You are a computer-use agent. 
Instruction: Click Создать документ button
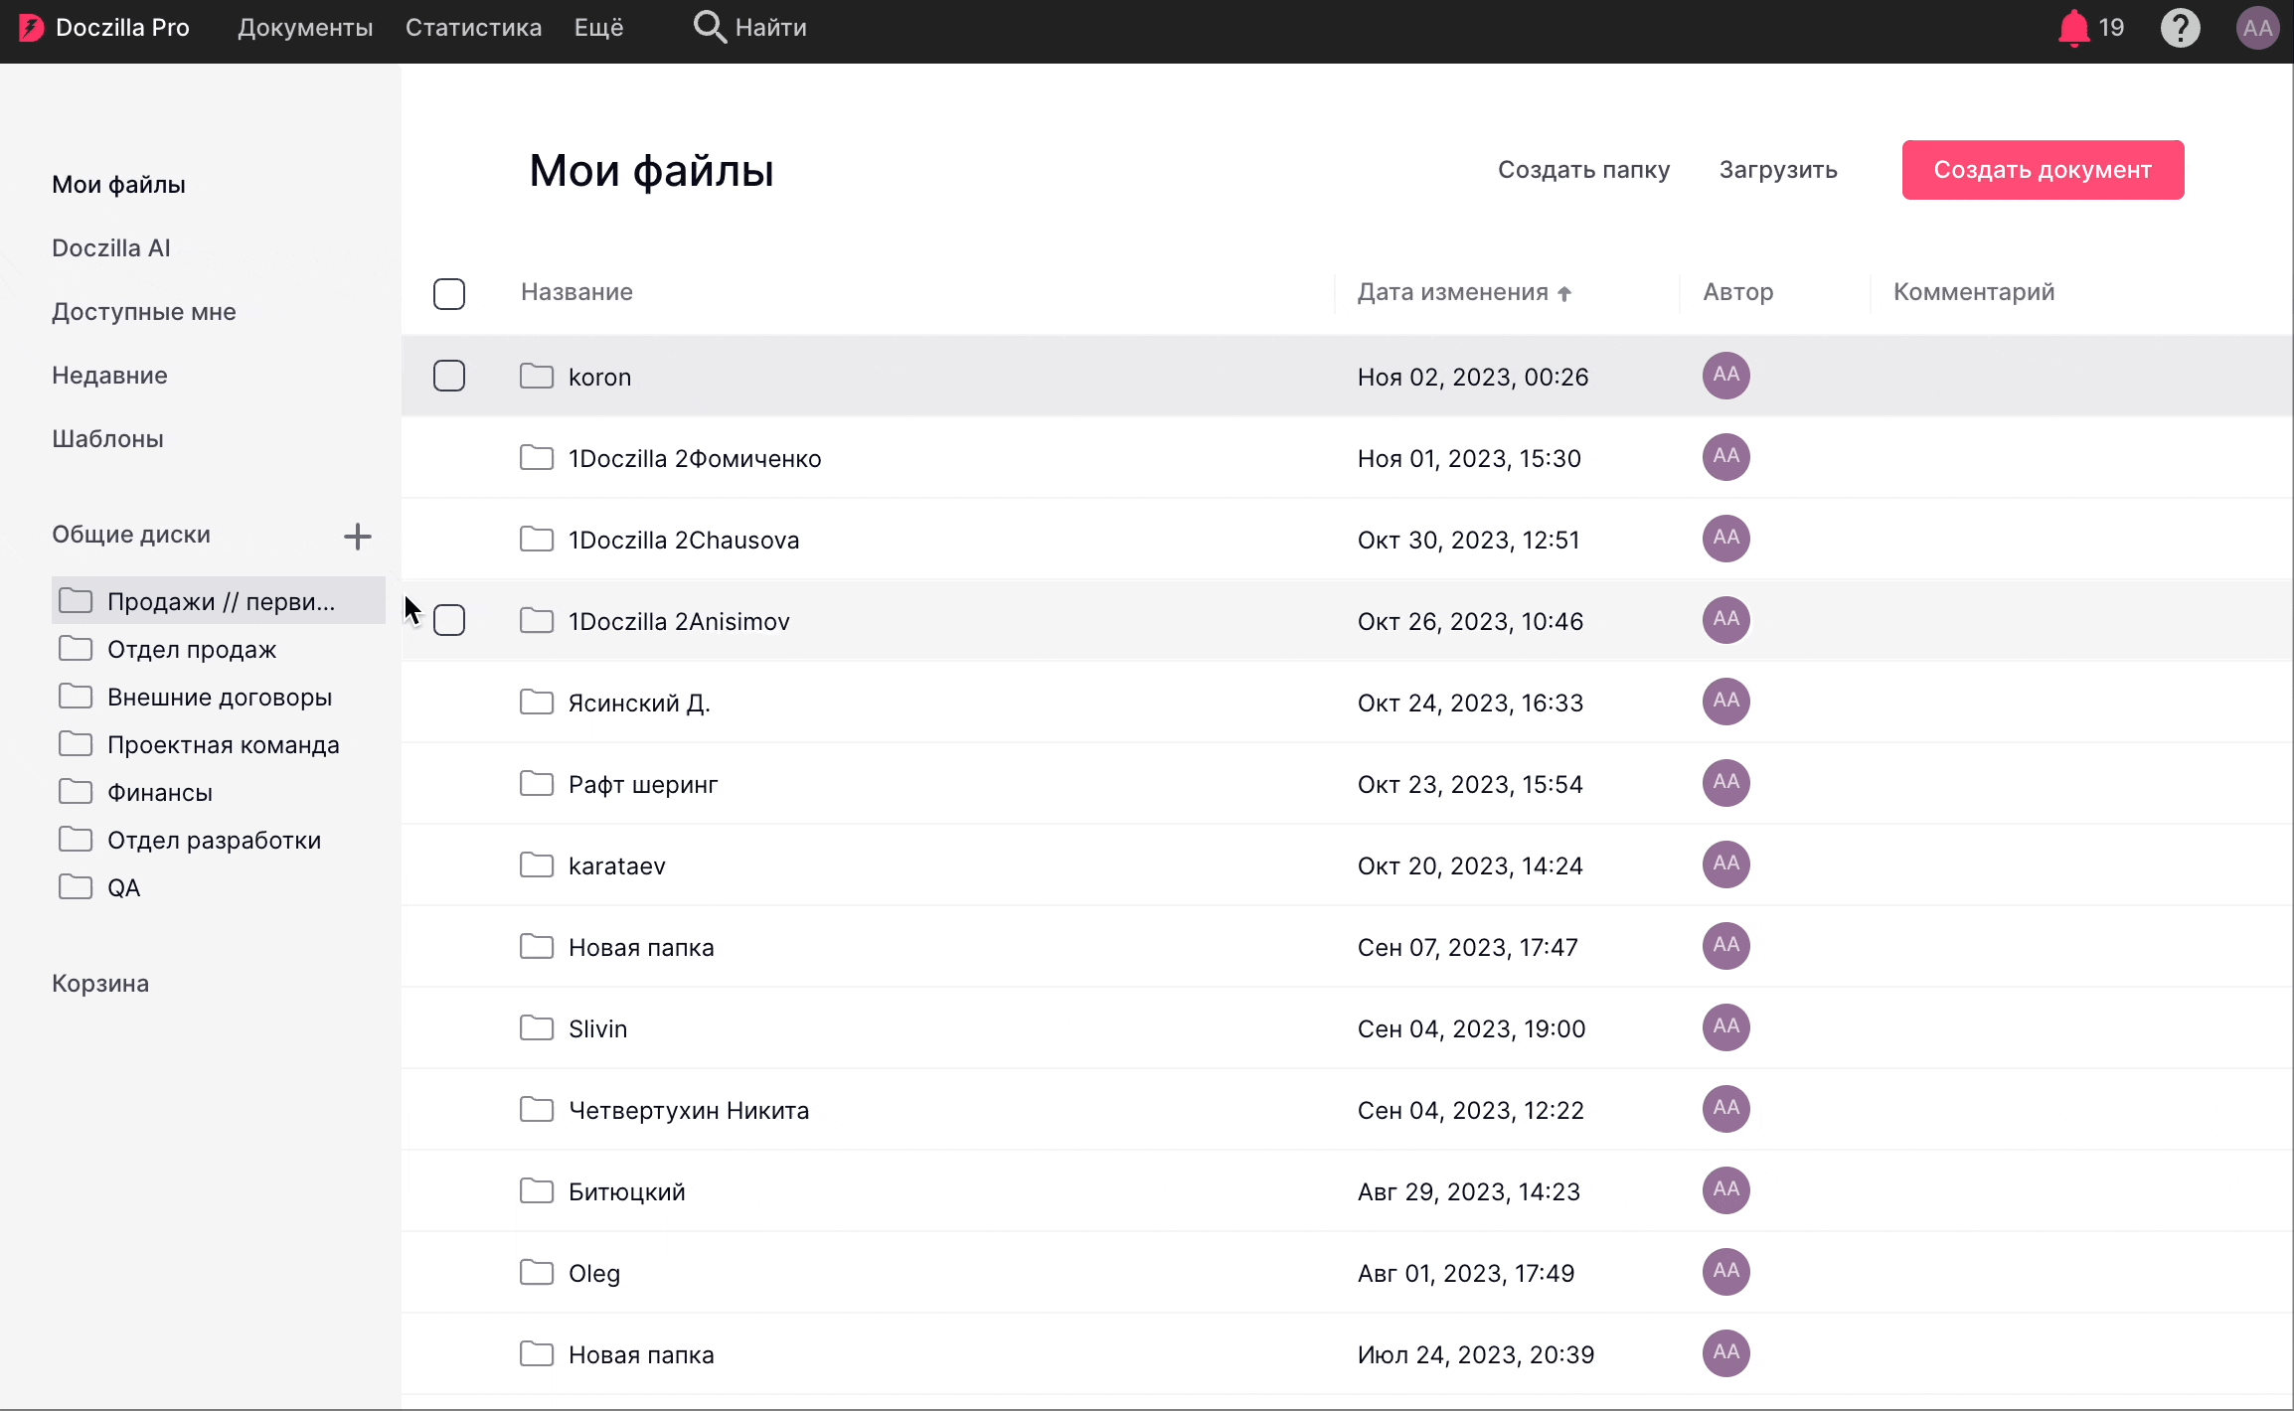point(2043,170)
